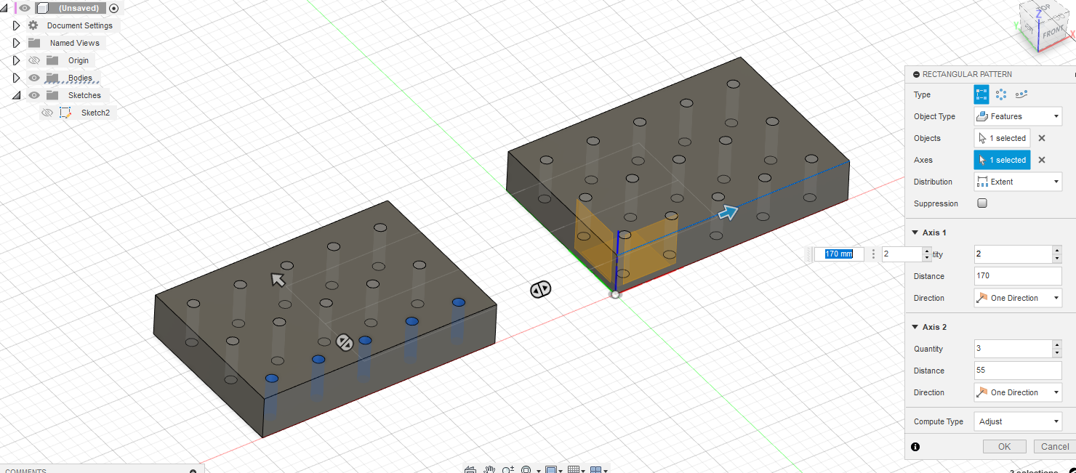Activate the Pan tool on the navigation bar
Viewport: 1076px width, 473px height.
click(489, 469)
